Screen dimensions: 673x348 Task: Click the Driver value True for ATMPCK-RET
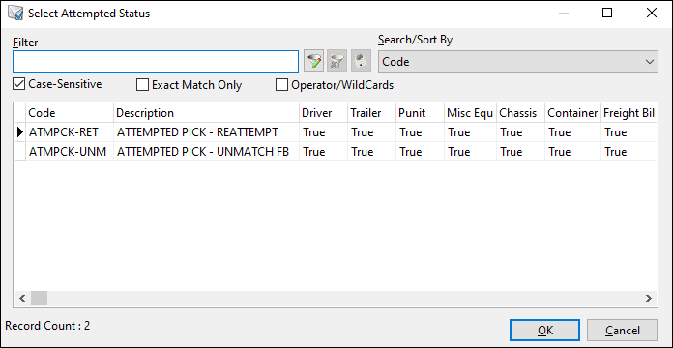click(x=323, y=132)
